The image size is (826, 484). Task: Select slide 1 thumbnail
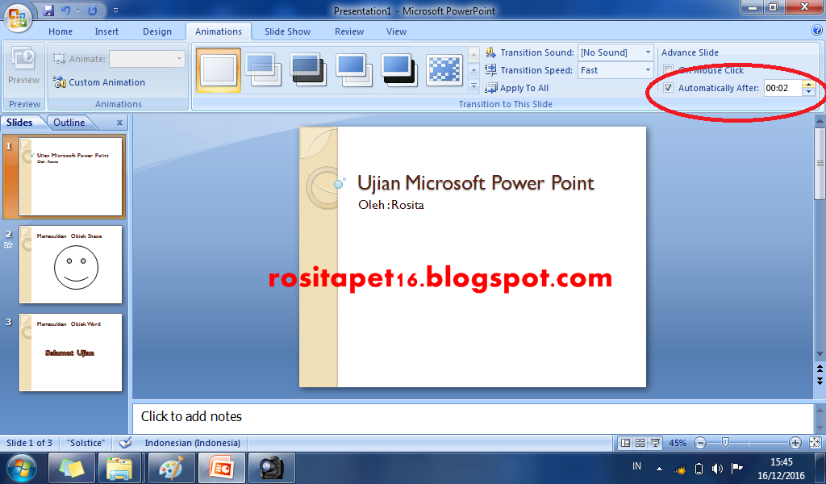coord(71,177)
